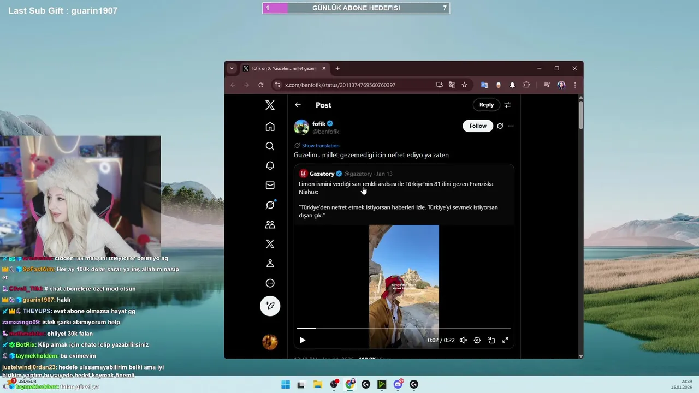The height and width of the screenshot is (393, 699).
Task: View site information icon in address bar
Action: pos(277,85)
